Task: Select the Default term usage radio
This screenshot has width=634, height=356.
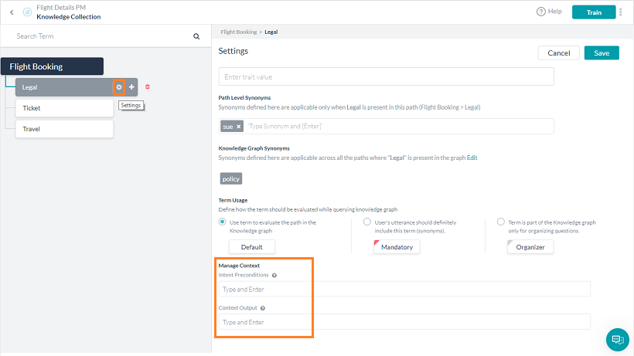Action: tap(223, 222)
